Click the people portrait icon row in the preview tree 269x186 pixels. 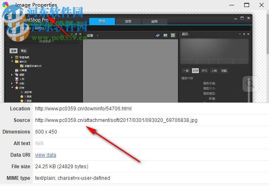point(20,79)
